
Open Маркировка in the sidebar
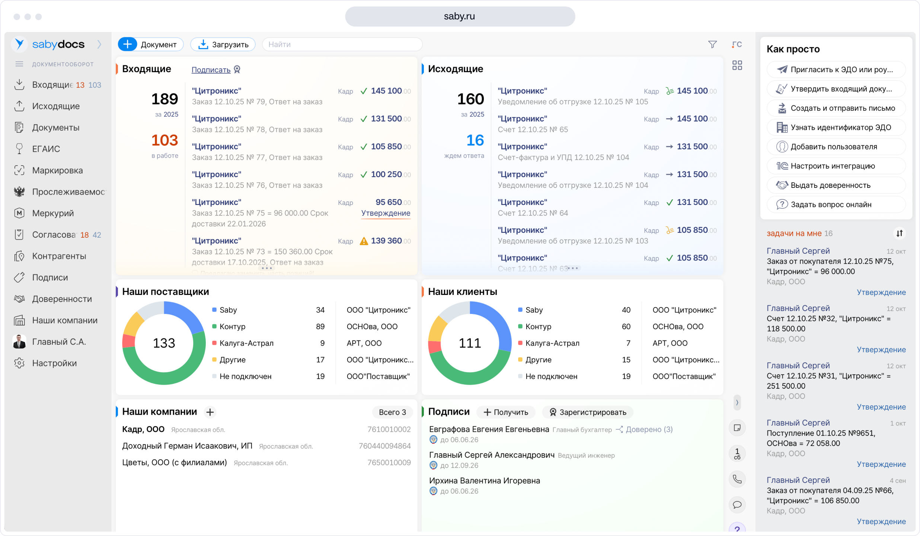pyautogui.click(x=57, y=170)
